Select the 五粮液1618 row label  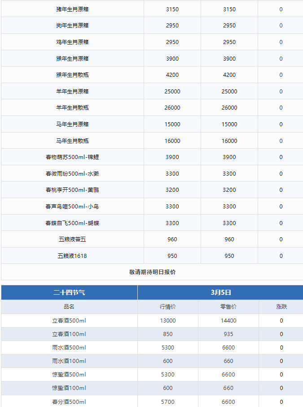click(72, 256)
